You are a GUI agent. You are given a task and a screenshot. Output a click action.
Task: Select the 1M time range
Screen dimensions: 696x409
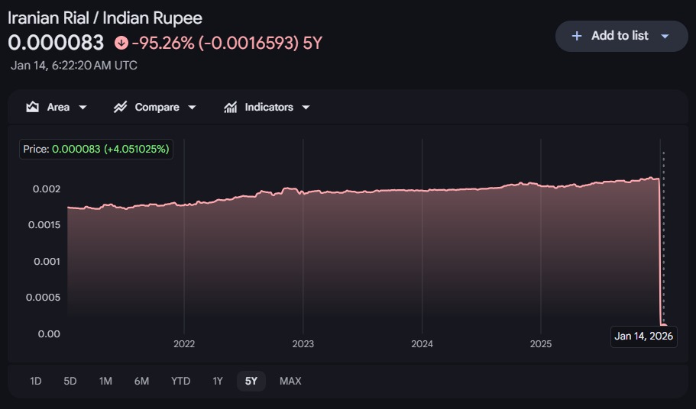(x=105, y=381)
